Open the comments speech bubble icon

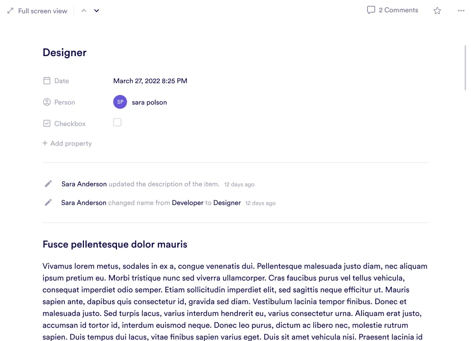pos(371,10)
